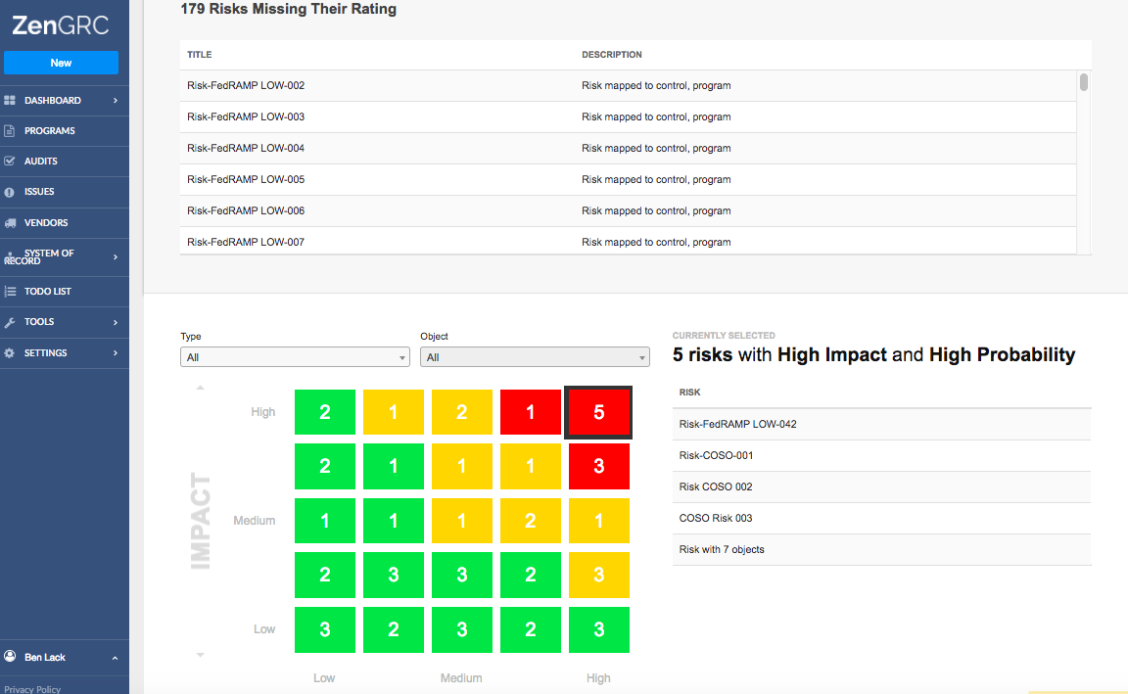Screen dimensions: 1128x694
Task: Expand the System of Record chevron
Action: [116, 256]
